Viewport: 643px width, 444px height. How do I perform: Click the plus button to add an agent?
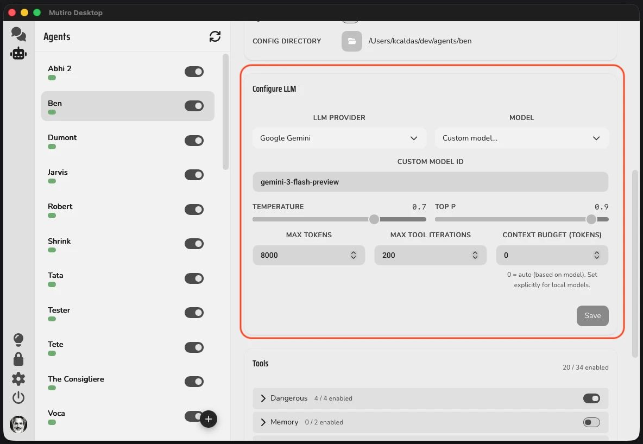(x=209, y=419)
